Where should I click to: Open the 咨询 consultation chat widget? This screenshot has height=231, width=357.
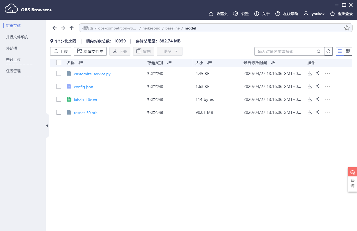[x=353, y=179]
